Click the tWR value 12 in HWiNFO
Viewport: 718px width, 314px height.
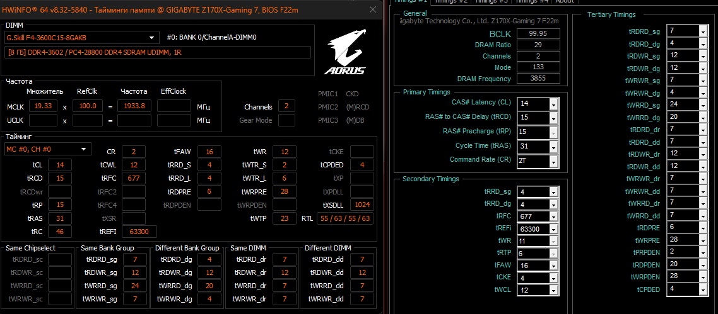tap(285, 152)
